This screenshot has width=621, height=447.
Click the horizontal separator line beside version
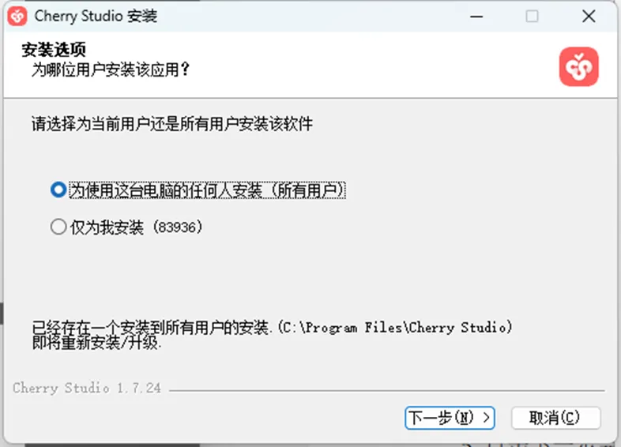(x=387, y=391)
